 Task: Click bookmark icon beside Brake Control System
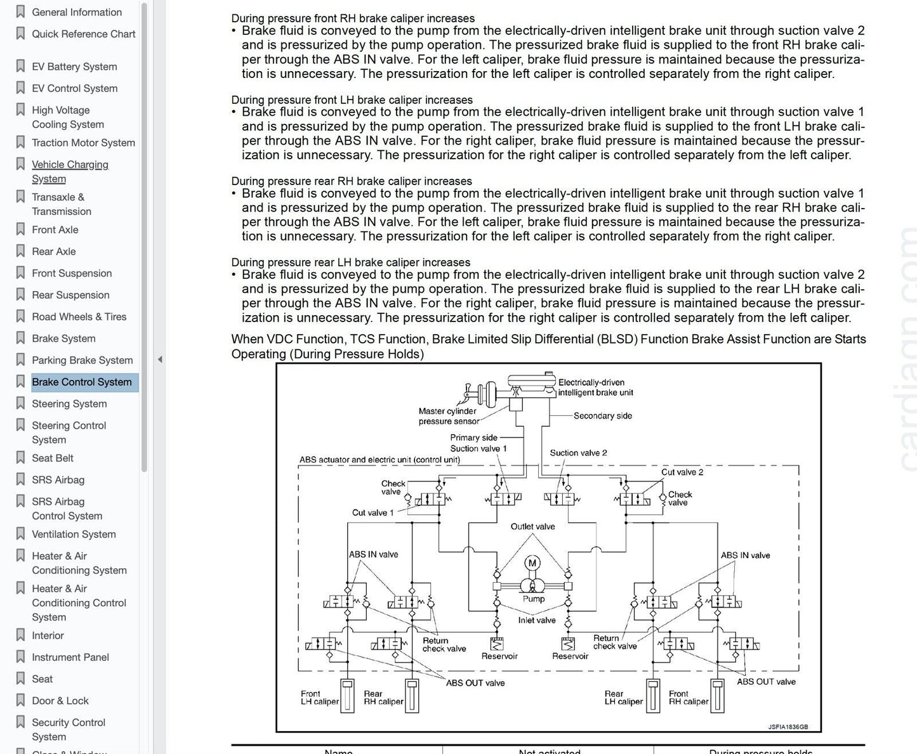20,381
